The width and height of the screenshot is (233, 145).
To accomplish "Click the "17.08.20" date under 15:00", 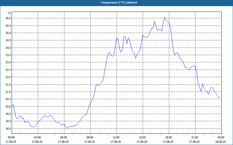I will click(x=142, y=142).
